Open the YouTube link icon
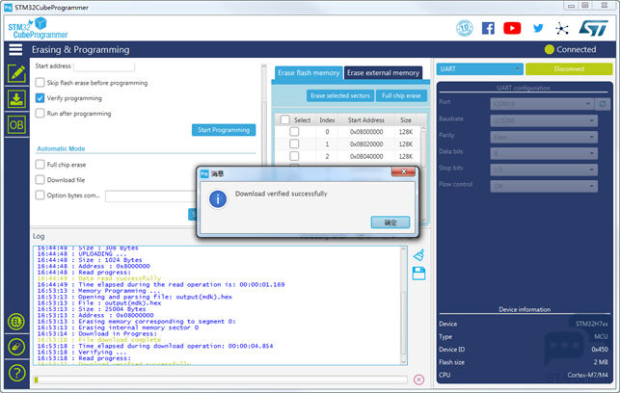The width and height of the screenshot is (620, 393). point(512,28)
